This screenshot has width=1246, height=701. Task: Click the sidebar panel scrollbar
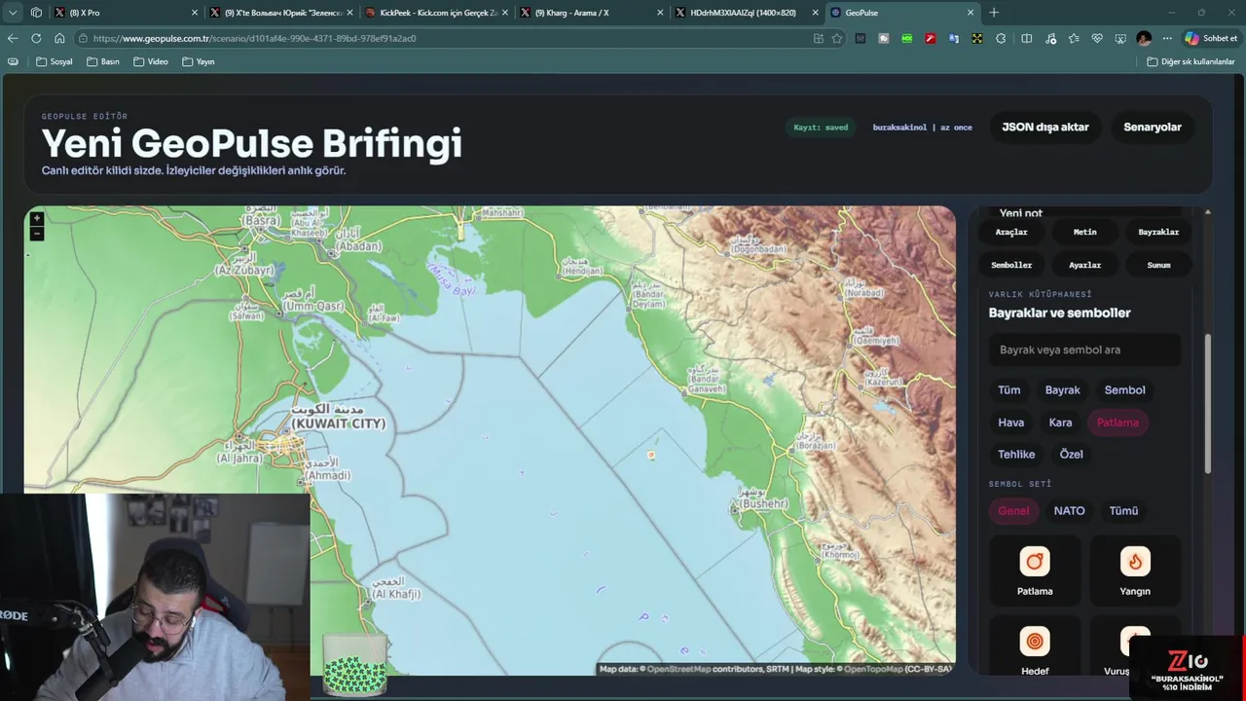[1208, 404]
